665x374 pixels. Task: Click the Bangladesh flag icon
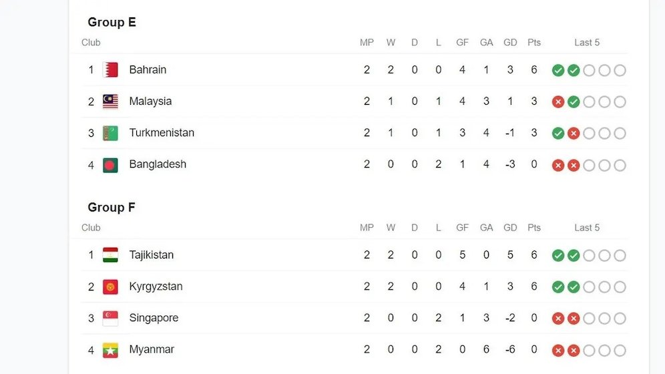[110, 165]
